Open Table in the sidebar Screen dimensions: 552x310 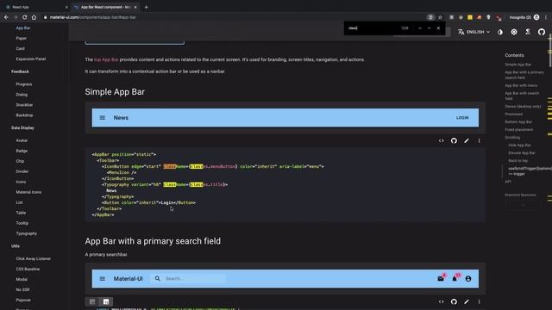(x=21, y=213)
